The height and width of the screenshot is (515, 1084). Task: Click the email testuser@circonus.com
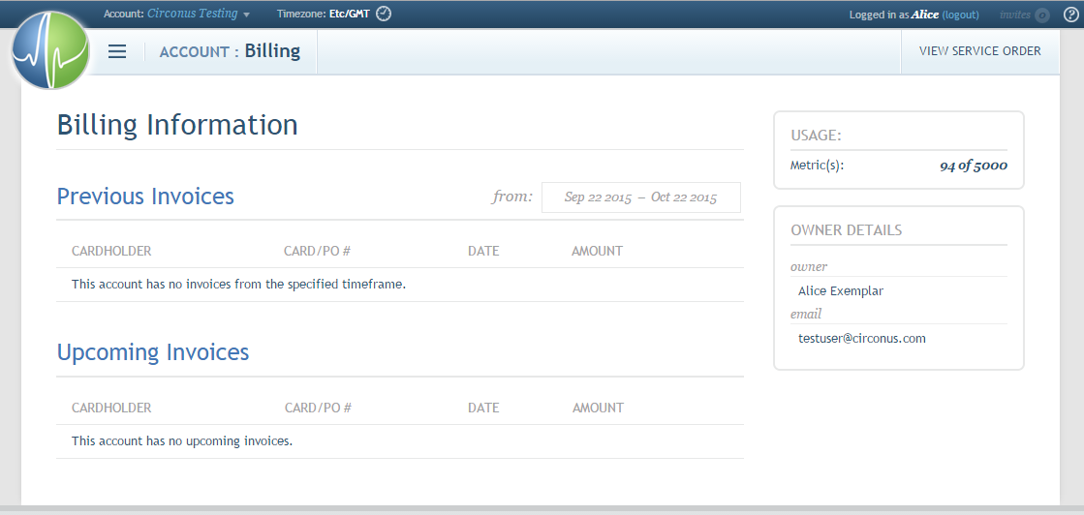(x=862, y=339)
